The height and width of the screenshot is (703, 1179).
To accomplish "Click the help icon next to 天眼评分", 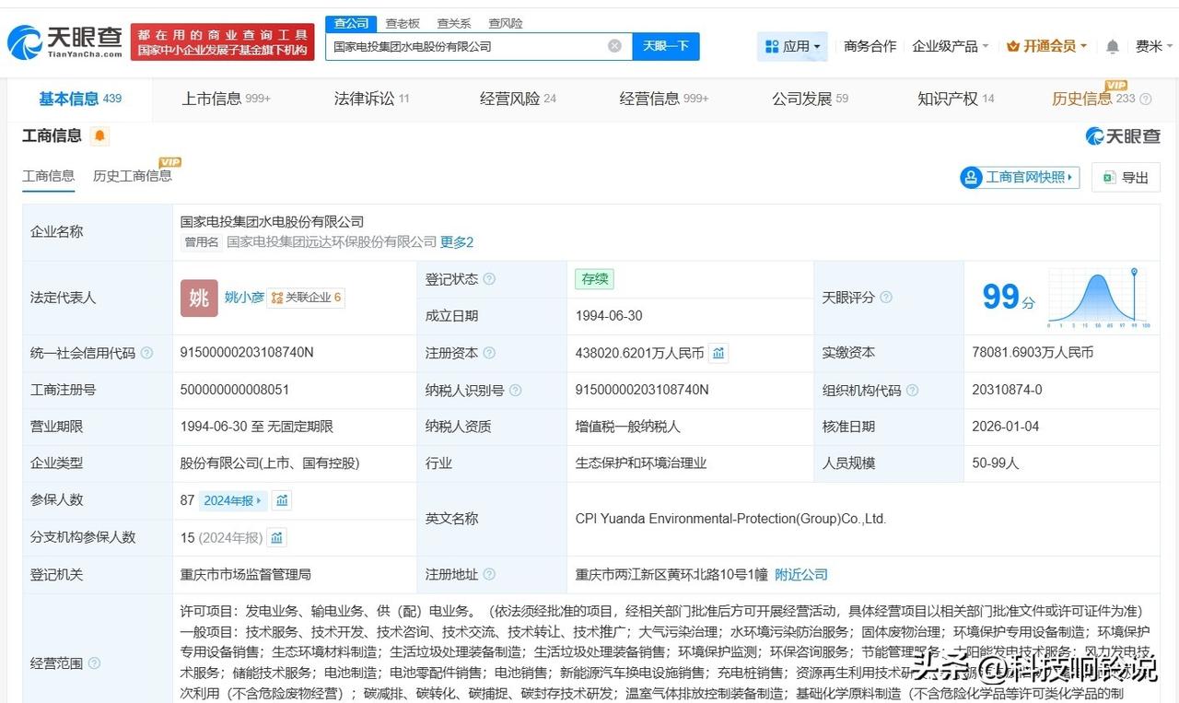I will click(x=886, y=298).
